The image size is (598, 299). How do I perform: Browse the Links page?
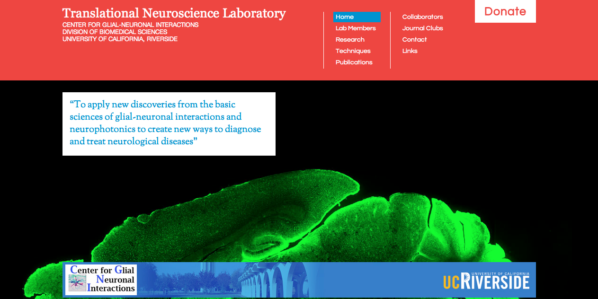(410, 51)
